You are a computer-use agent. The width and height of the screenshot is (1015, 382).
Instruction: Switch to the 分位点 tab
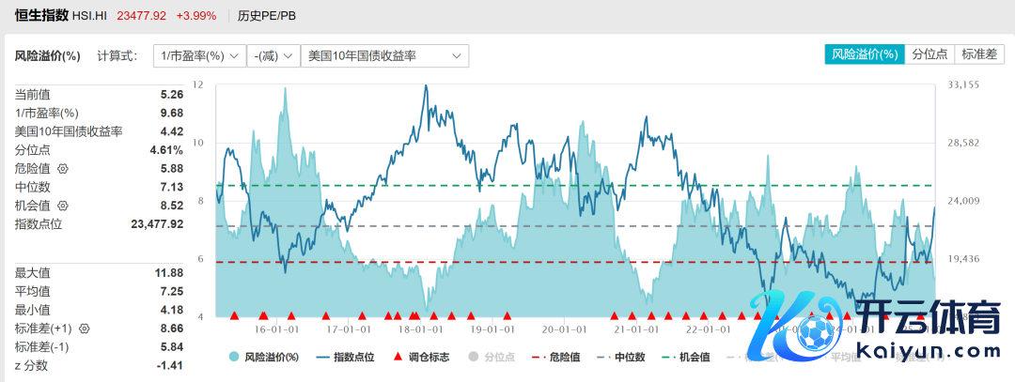(929, 54)
